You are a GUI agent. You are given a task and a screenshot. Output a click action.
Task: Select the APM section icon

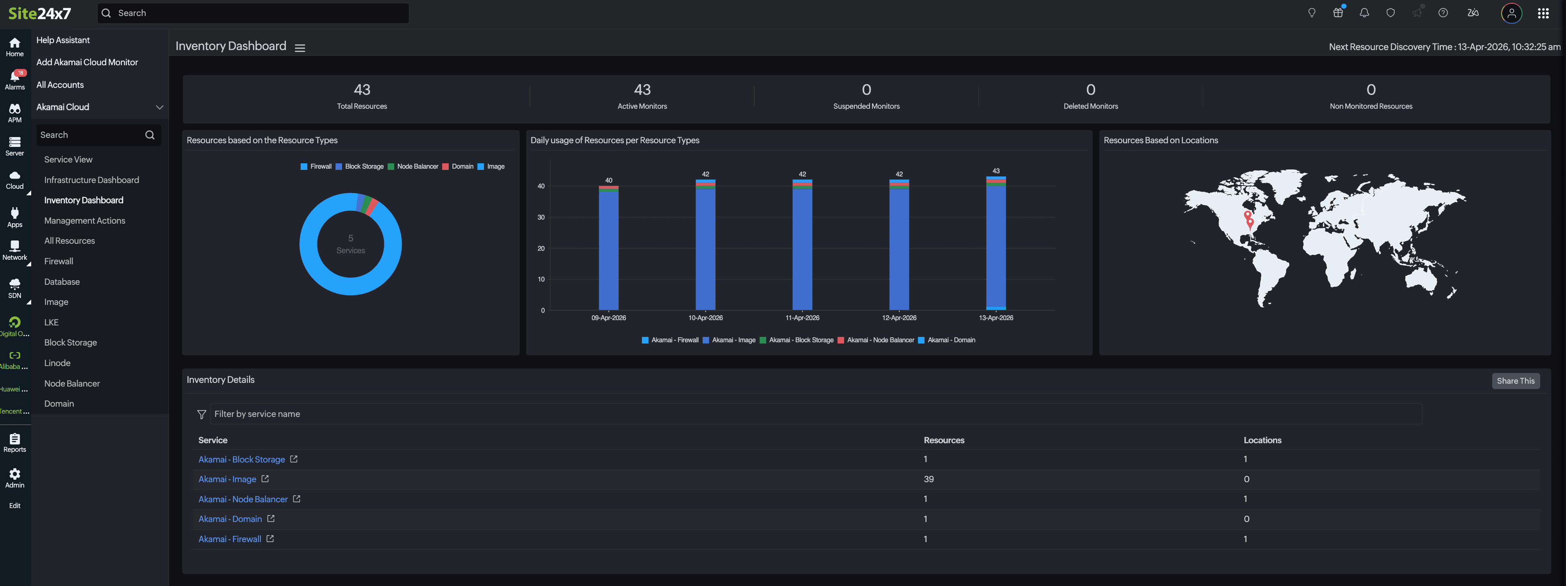15,112
